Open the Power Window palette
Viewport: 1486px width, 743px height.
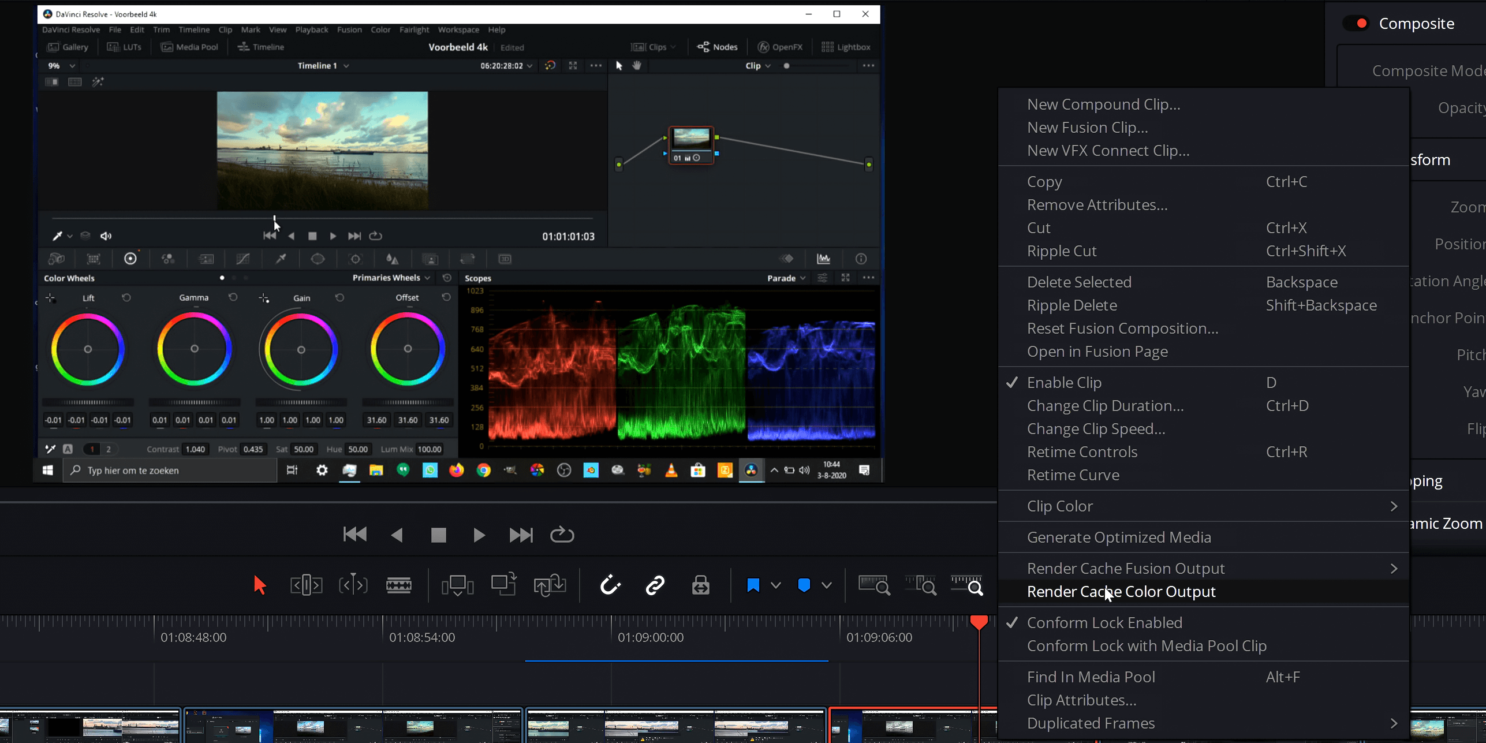point(318,258)
